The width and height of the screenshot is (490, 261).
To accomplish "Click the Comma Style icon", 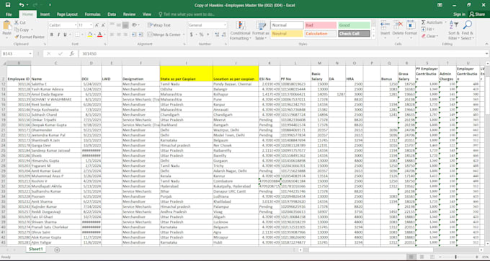I will click(208, 35).
